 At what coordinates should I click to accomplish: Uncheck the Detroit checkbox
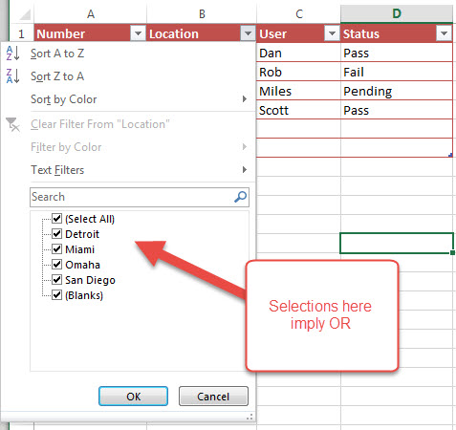pos(56,234)
